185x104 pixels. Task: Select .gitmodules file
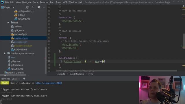(x=16, y=65)
